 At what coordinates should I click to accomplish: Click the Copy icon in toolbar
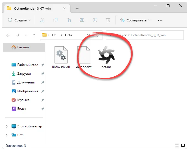[x=55, y=20]
